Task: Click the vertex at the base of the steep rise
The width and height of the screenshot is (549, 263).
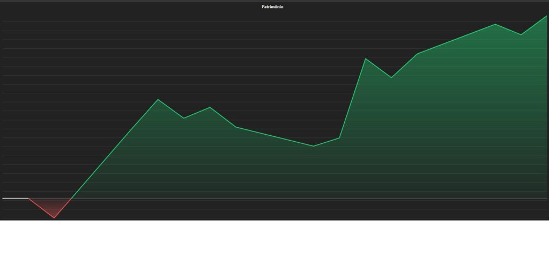Action: click(x=340, y=138)
